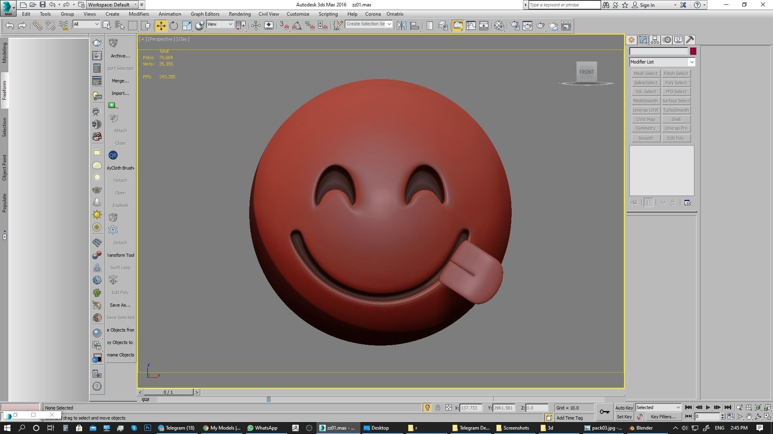Switch to the Modify command panel tab
The width and height of the screenshot is (773, 434).
tap(643, 40)
